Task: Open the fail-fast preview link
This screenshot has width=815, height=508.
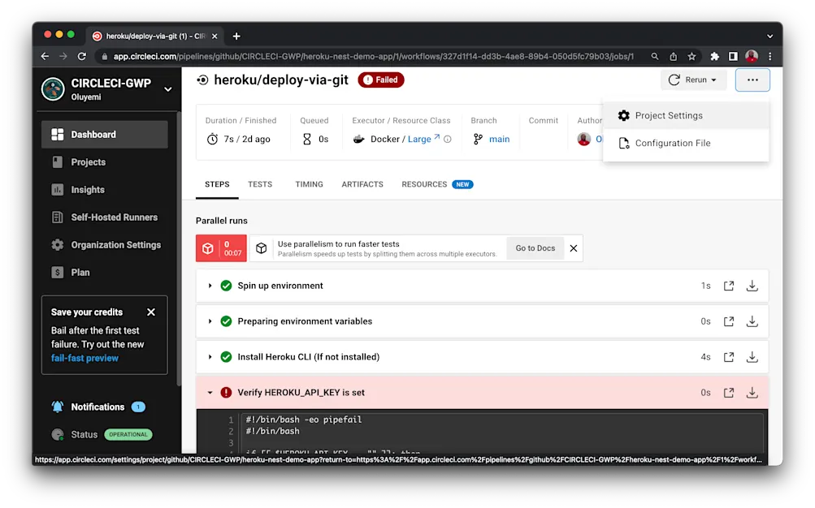Action: click(85, 358)
